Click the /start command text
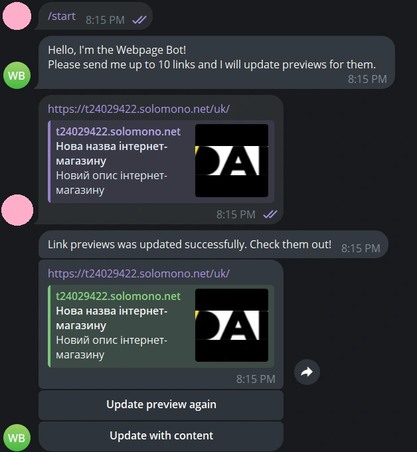The height and width of the screenshot is (452, 417). [62, 16]
